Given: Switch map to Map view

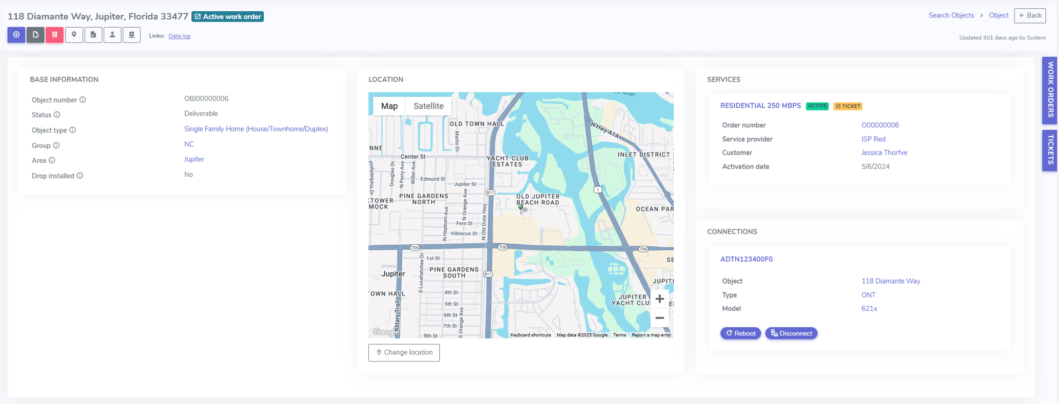Looking at the screenshot, I should 389,106.
